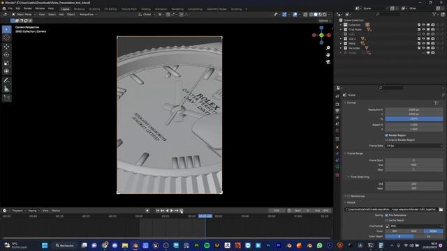This screenshot has width=447, height=251.
Task: Jump to timeline start
Action: tap(158, 211)
